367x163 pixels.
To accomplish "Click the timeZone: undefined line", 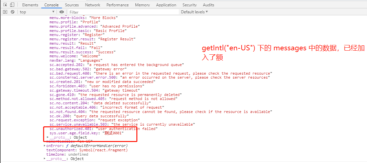I will [x=67, y=154].
